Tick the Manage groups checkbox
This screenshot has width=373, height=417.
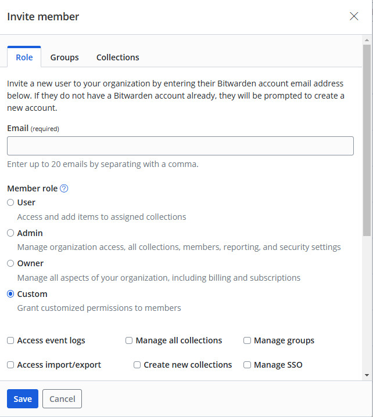tap(247, 340)
